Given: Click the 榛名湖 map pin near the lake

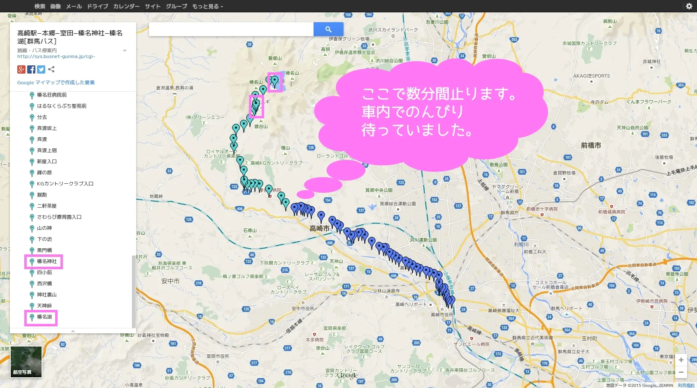Looking at the screenshot, I should pyautogui.click(x=274, y=81).
